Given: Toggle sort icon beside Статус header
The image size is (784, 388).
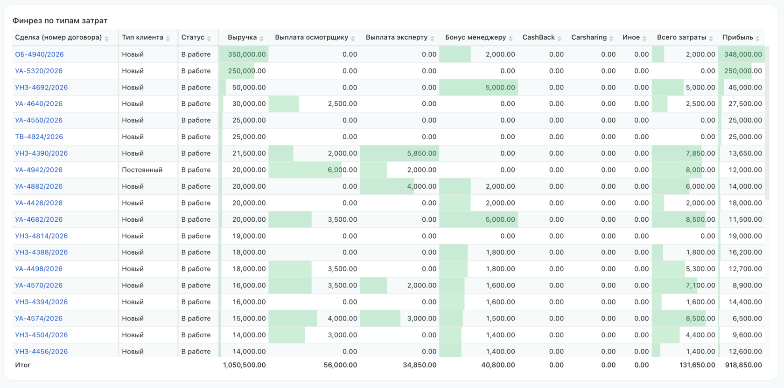Looking at the screenshot, I should pos(209,38).
